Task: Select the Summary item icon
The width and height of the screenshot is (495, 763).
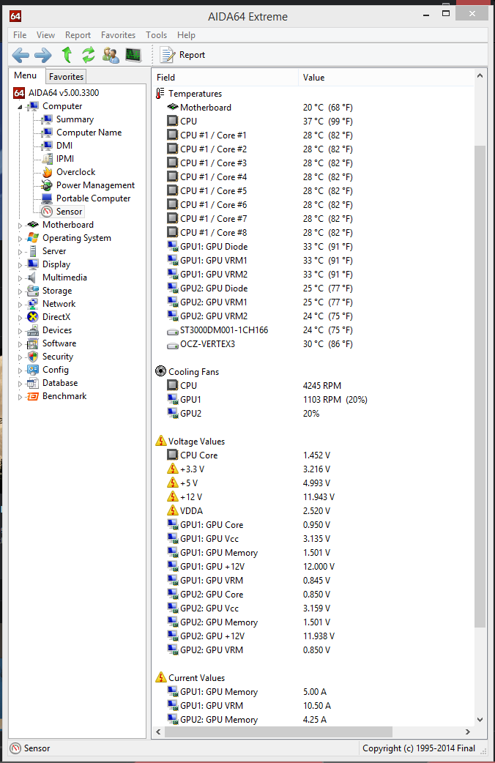Action: point(47,119)
